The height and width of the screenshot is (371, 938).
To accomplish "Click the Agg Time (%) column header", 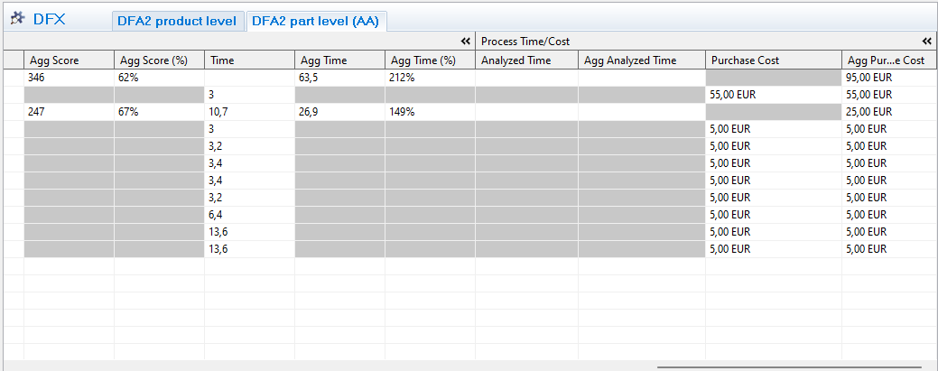I will [x=430, y=60].
